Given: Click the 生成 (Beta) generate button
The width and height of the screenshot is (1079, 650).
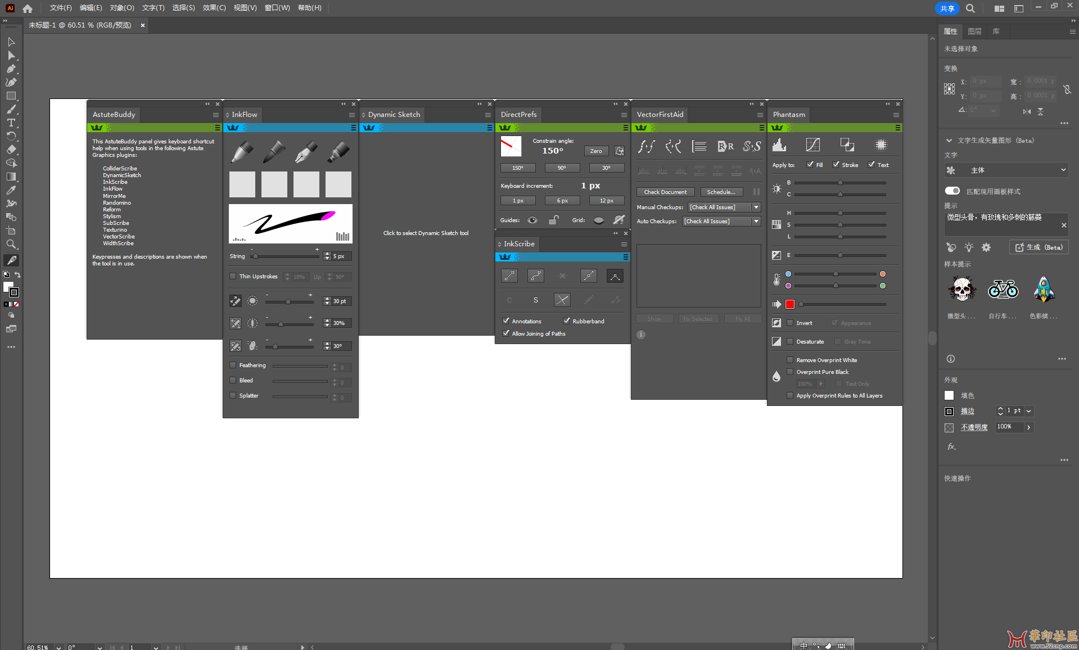Looking at the screenshot, I should pyautogui.click(x=1039, y=247).
